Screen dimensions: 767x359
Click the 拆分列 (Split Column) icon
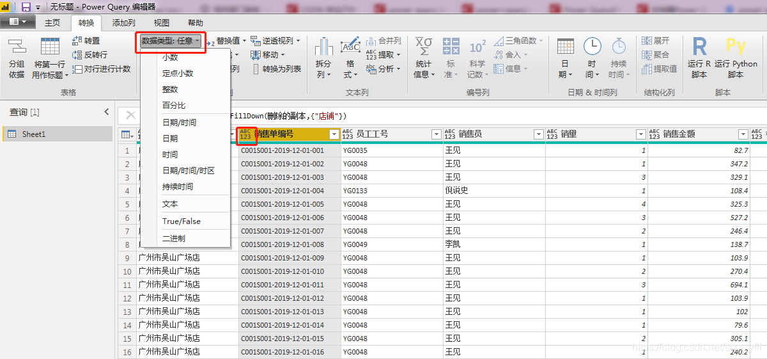point(323,46)
